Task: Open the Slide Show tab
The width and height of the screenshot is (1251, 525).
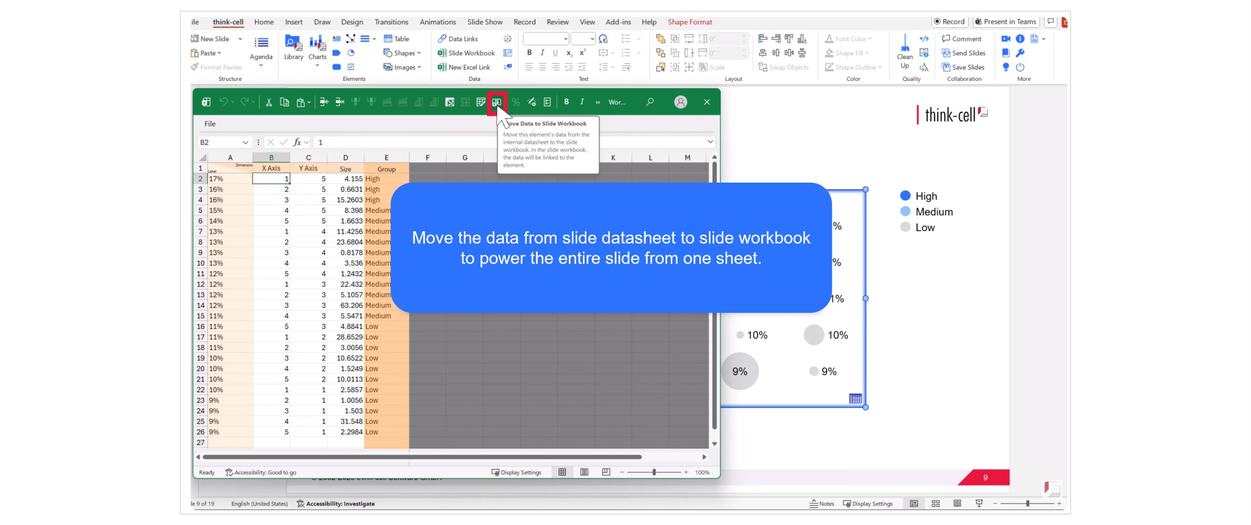Action: [x=484, y=22]
